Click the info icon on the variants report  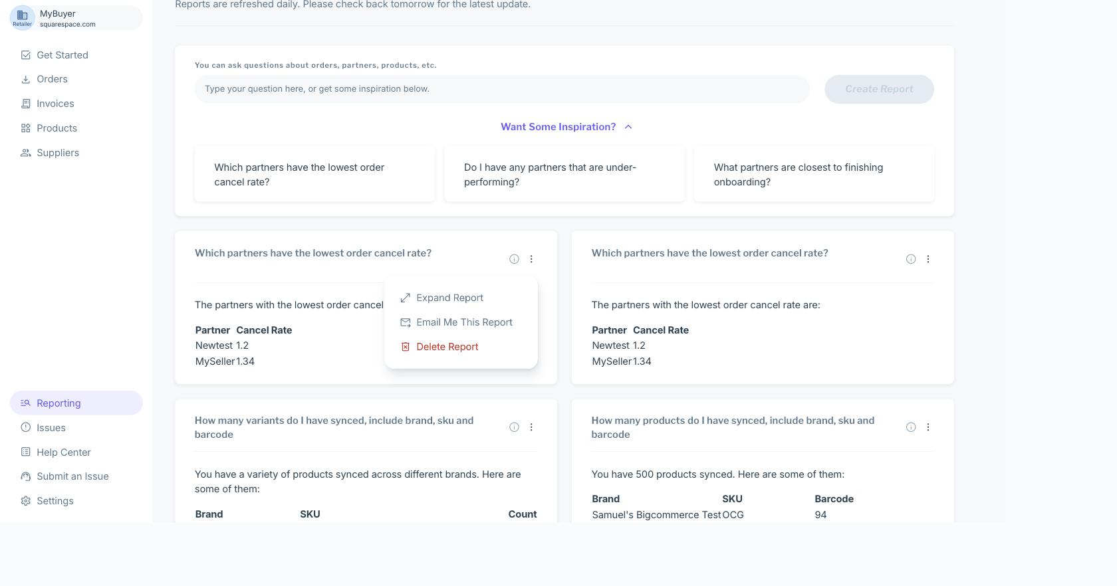(514, 427)
